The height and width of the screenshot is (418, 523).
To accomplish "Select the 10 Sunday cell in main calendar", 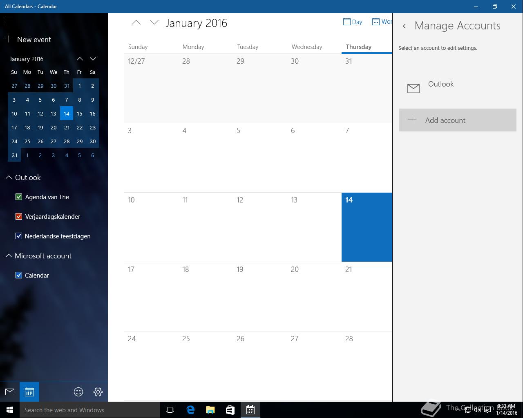I will pyautogui.click(x=151, y=227).
